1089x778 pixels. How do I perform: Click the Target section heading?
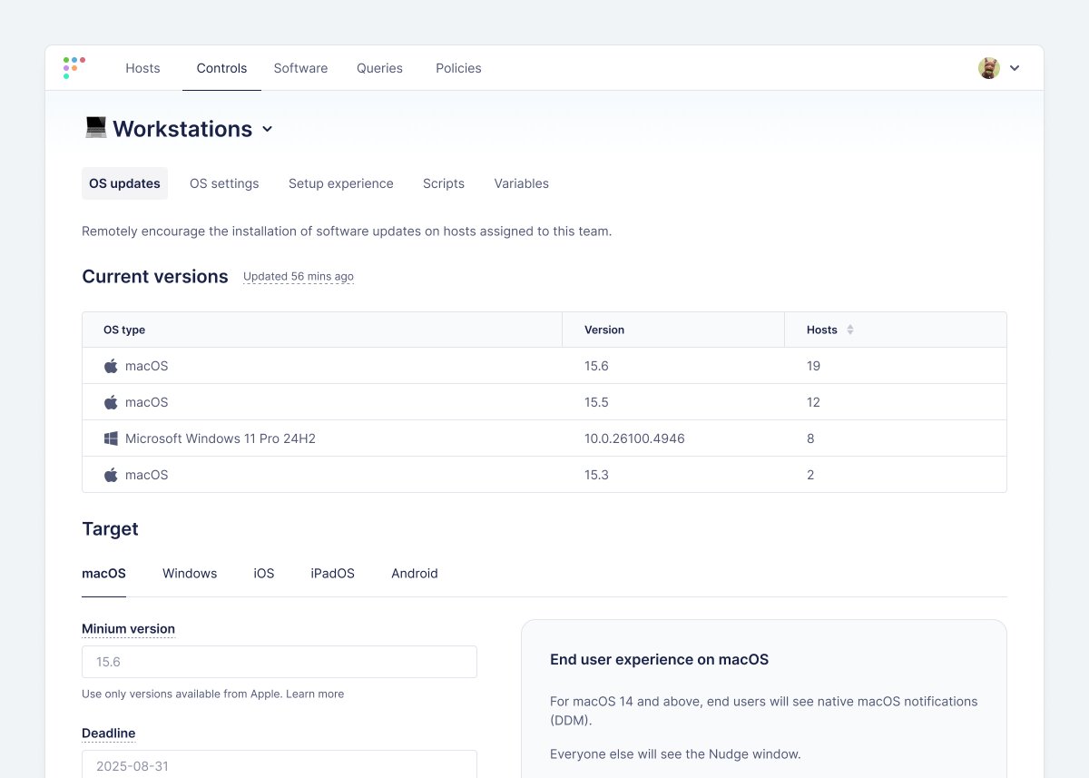[x=110, y=528]
